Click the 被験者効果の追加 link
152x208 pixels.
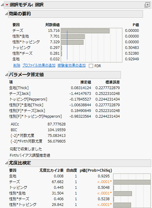click(72, 65)
